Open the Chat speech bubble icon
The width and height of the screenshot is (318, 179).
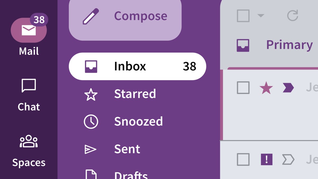[29, 86]
